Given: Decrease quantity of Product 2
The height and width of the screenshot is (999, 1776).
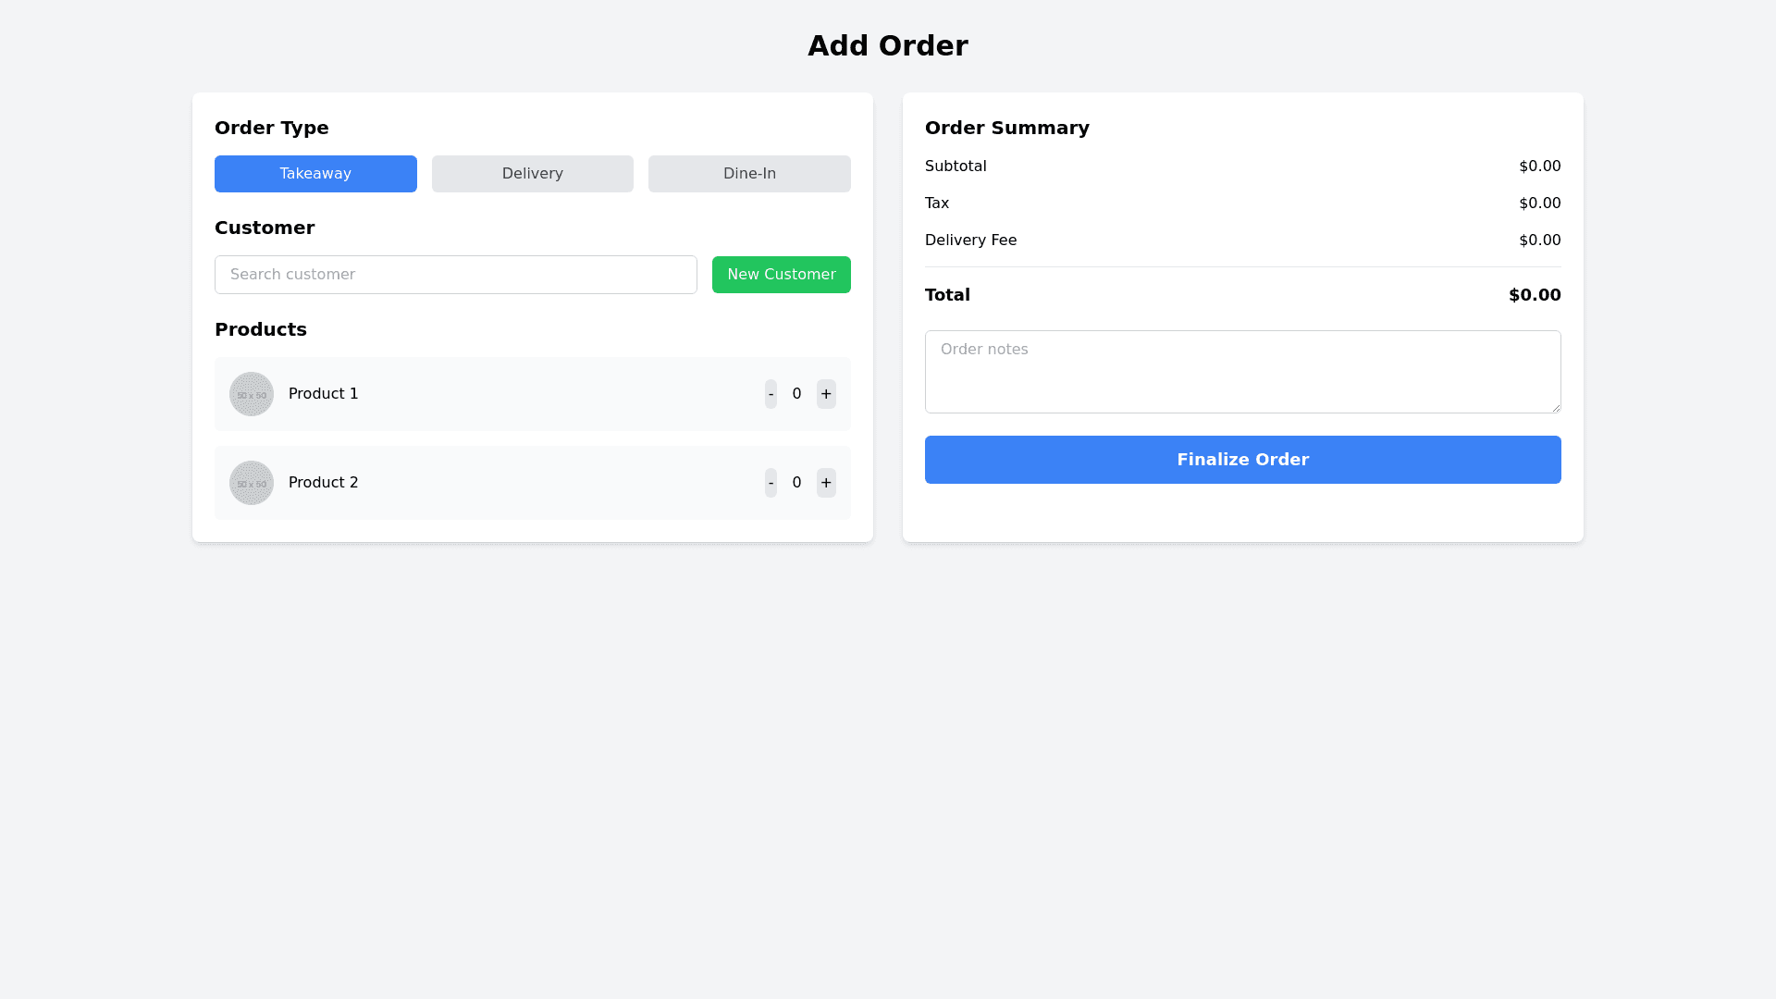Looking at the screenshot, I should click(x=771, y=482).
